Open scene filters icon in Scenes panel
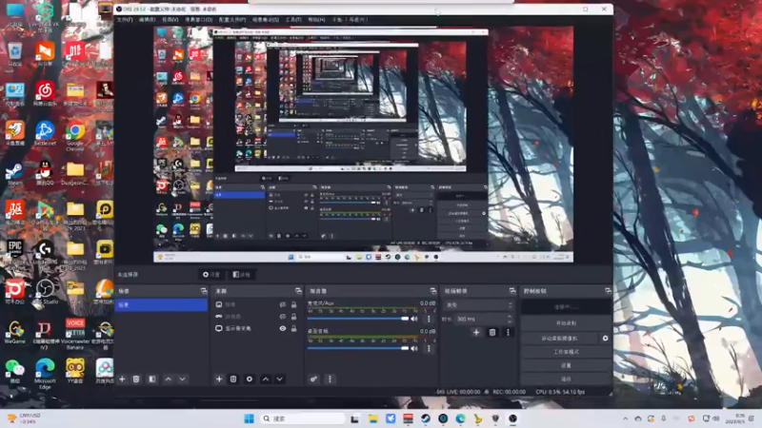762x428 pixels. [152, 379]
